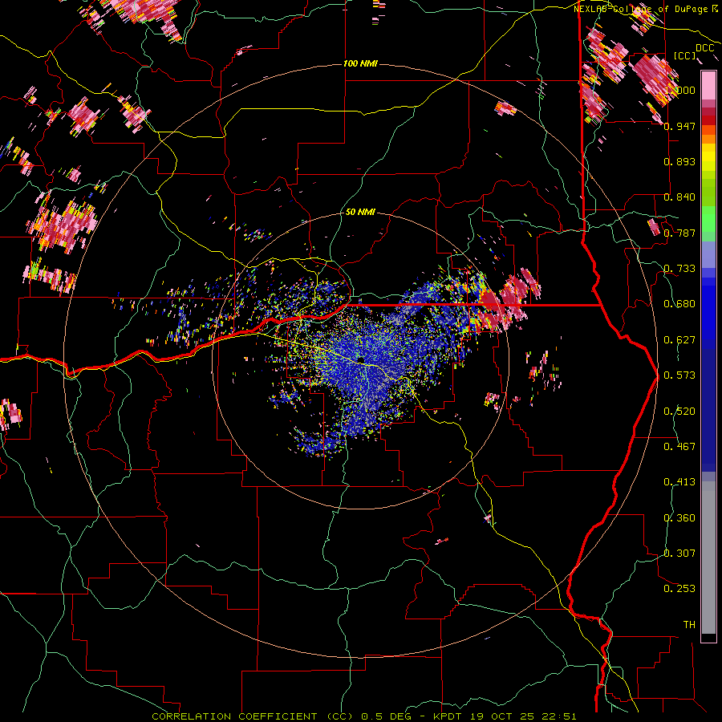Select the 0.573 scale value
Screen dimensions: 722x722
(x=679, y=375)
